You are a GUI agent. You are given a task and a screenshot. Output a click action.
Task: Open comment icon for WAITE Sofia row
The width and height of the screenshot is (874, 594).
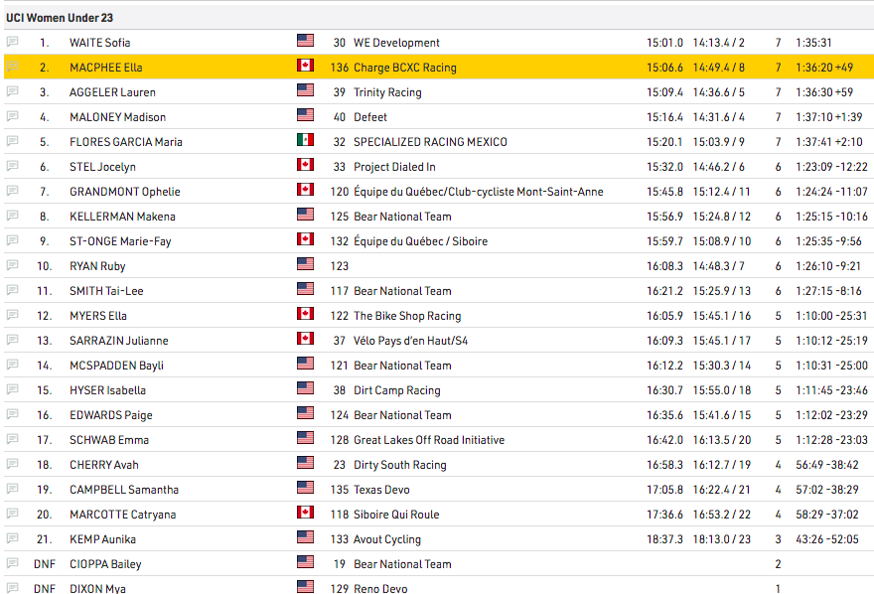click(x=12, y=42)
